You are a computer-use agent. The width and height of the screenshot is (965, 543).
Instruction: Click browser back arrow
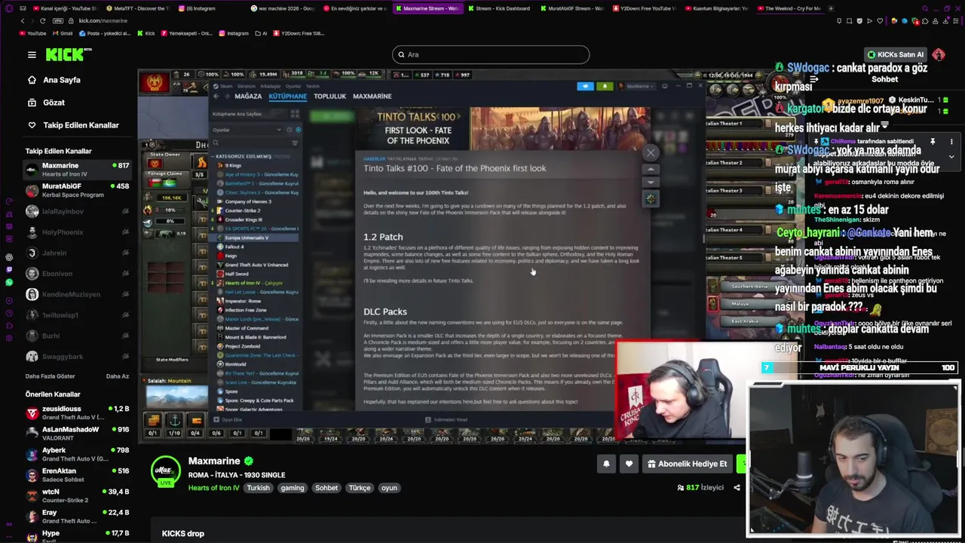[23, 21]
